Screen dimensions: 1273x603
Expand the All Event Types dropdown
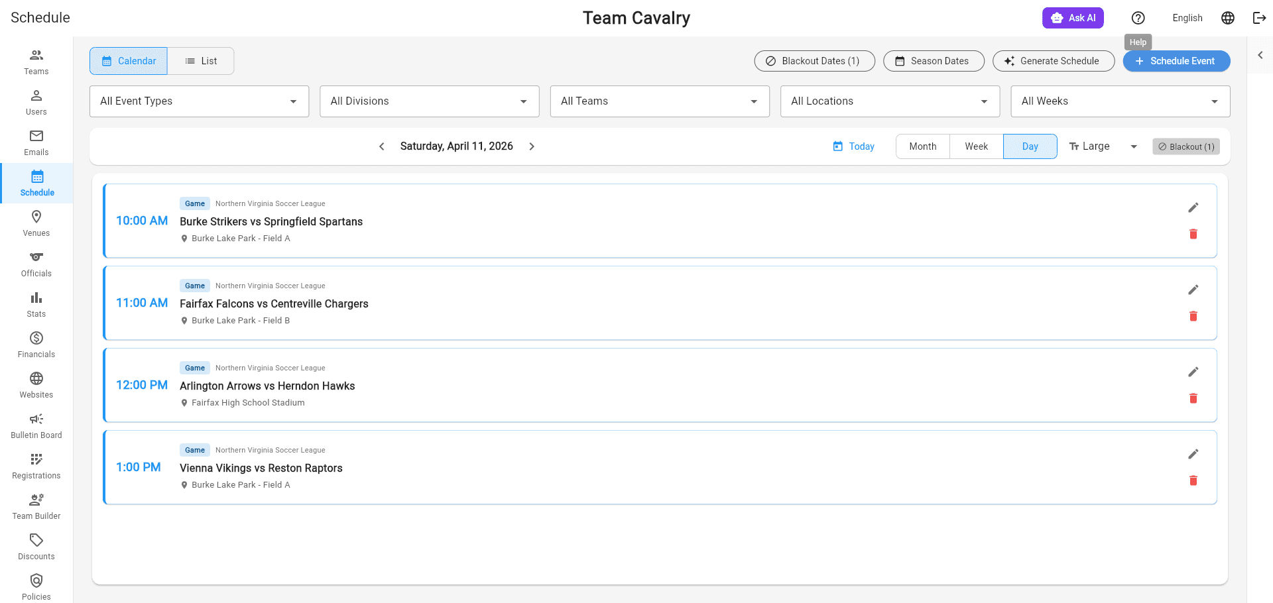click(200, 101)
